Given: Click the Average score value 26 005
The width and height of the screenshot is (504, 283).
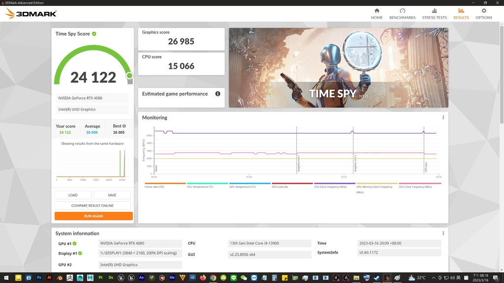Looking at the screenshot, I should tap(92, 132).
